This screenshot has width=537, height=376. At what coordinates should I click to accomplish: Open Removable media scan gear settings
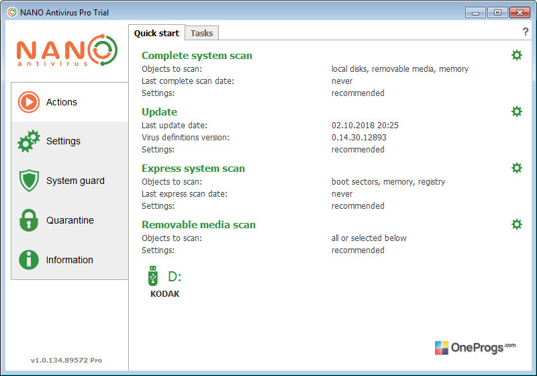[516, 224]
